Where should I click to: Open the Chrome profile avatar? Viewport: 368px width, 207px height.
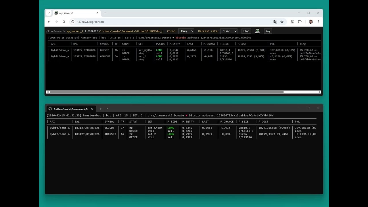pos(311,22)
